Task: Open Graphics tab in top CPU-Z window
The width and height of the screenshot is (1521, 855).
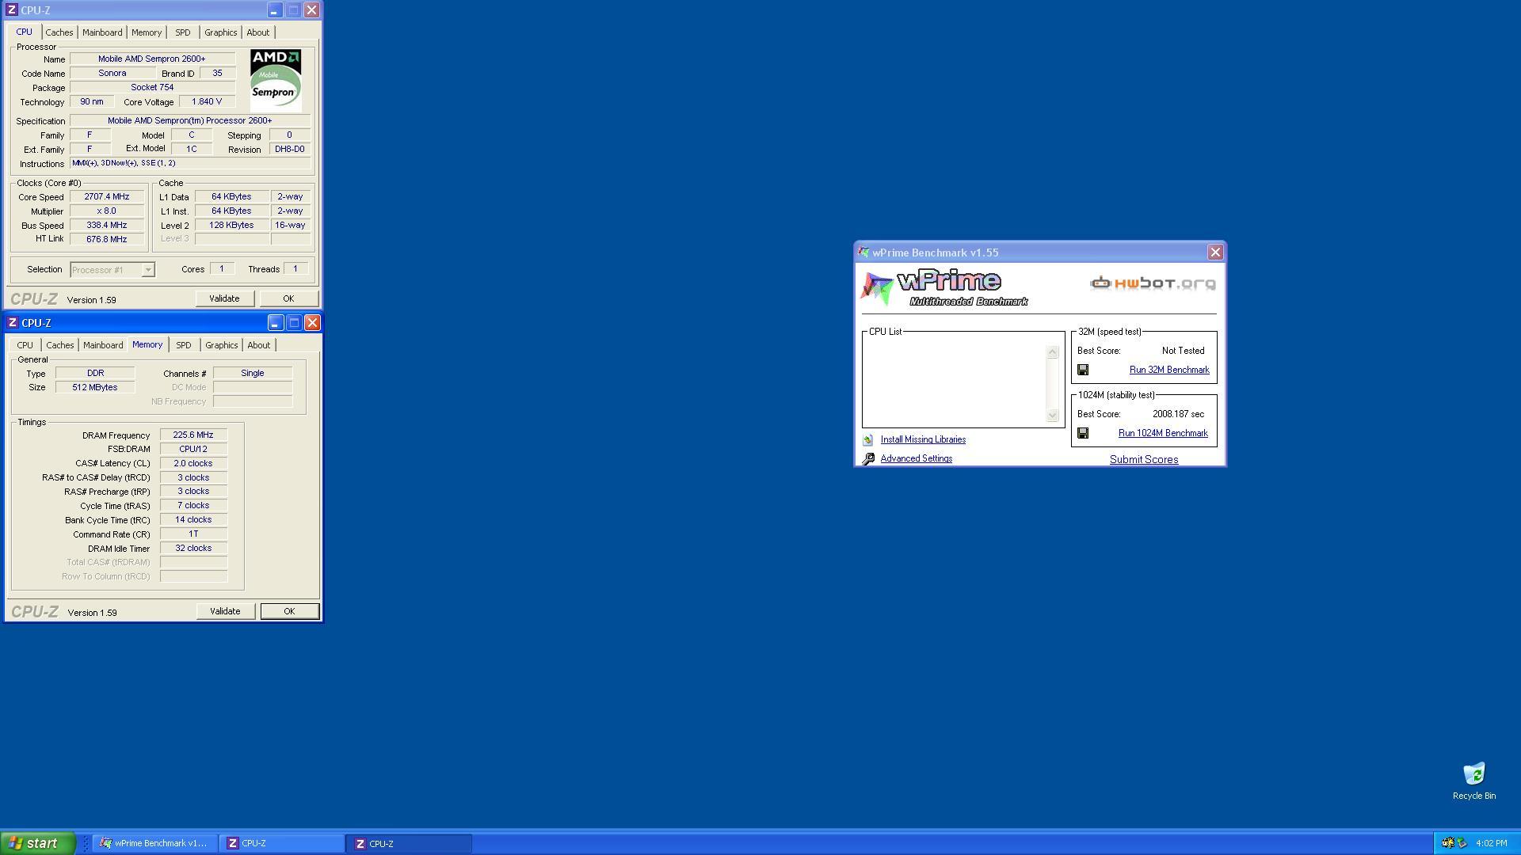Action: point(220,32)
